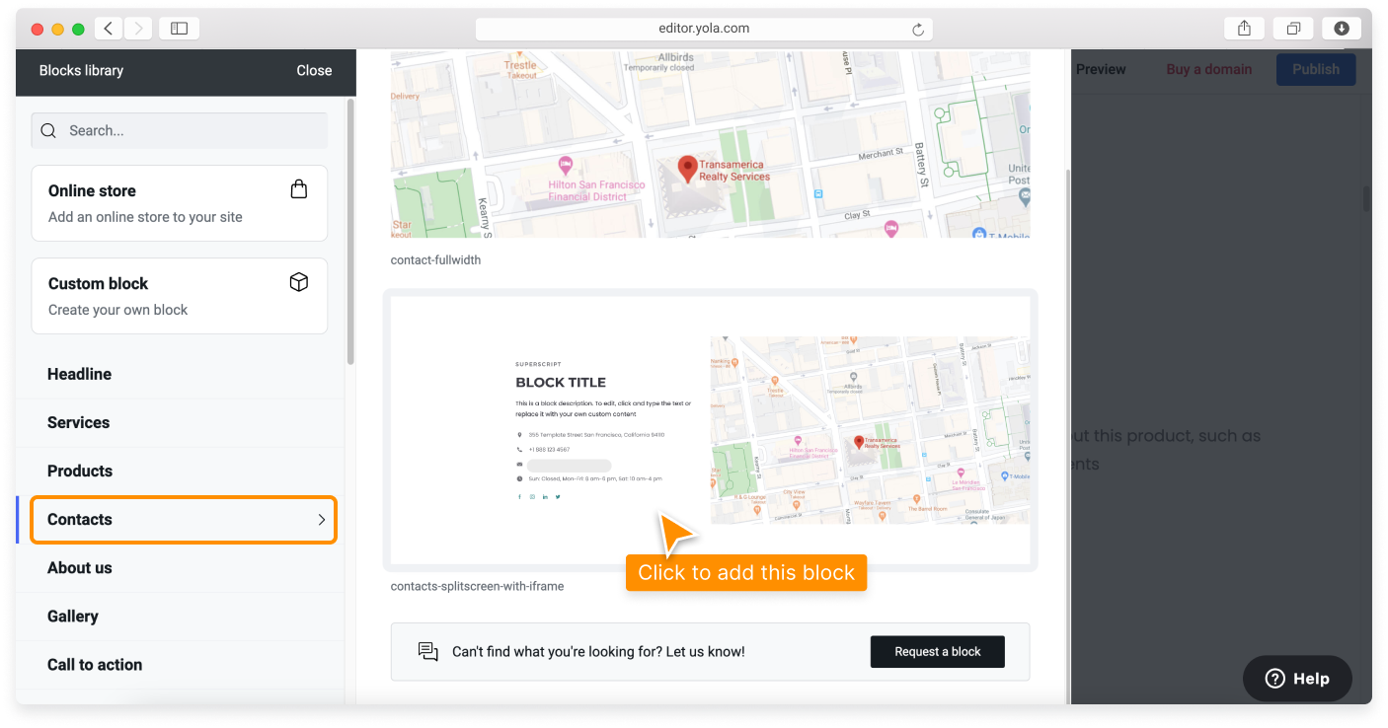Viewport: 1388px width, 728px height.
Task: Click the Safari show tabs icon
Action: (x=1292, y=29)
